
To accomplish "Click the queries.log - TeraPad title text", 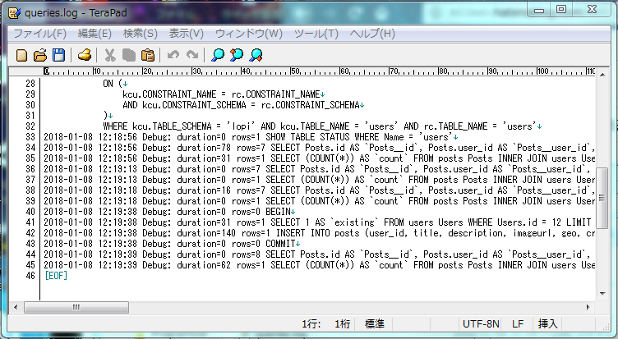I will (x=76, y=13).
